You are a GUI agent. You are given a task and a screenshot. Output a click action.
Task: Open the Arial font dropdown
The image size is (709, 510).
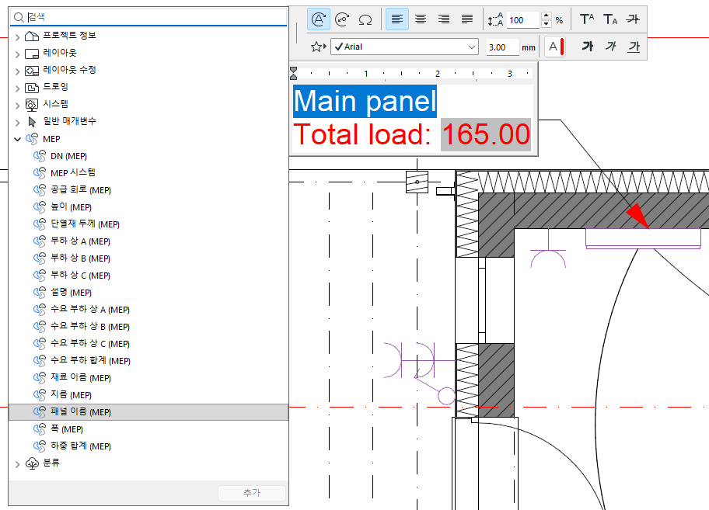(405, 47)
